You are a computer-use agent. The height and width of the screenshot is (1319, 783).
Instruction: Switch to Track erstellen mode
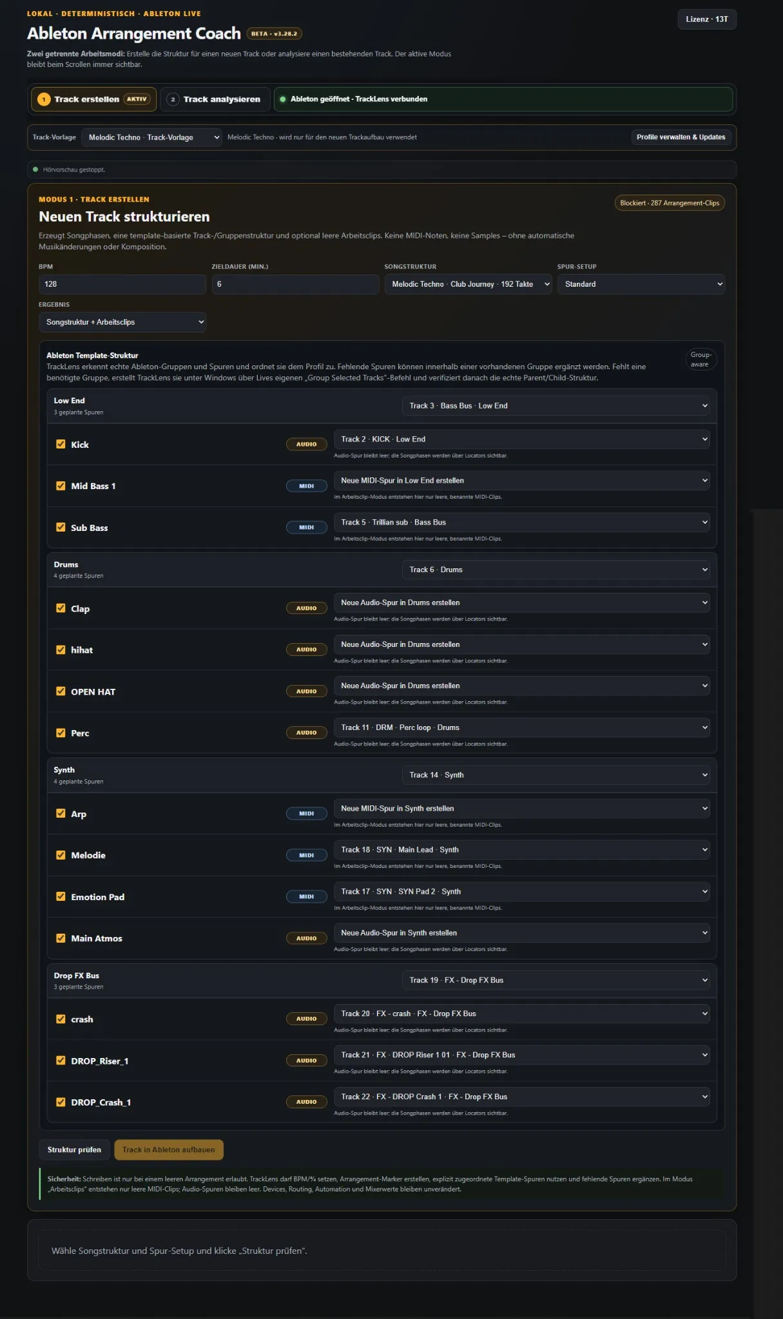93,99
